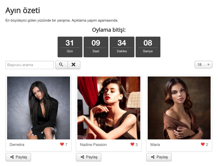Viewport: 218px width, 166px height.
Task: Click the Dakika countdown box
Action: pos(122,47)
